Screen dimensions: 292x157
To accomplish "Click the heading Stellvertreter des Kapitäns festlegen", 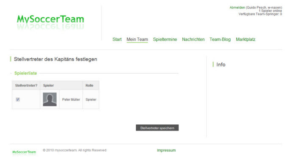I will click(x=55, y=59).
